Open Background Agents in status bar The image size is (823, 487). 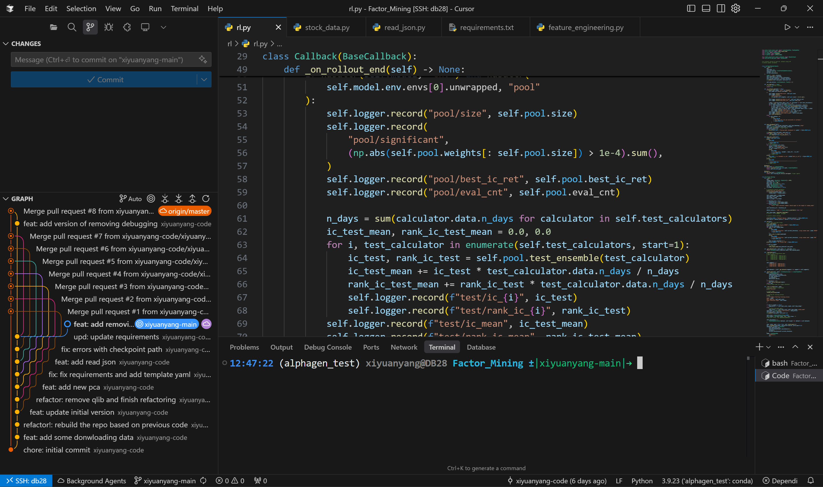click(x=92, y=481)
